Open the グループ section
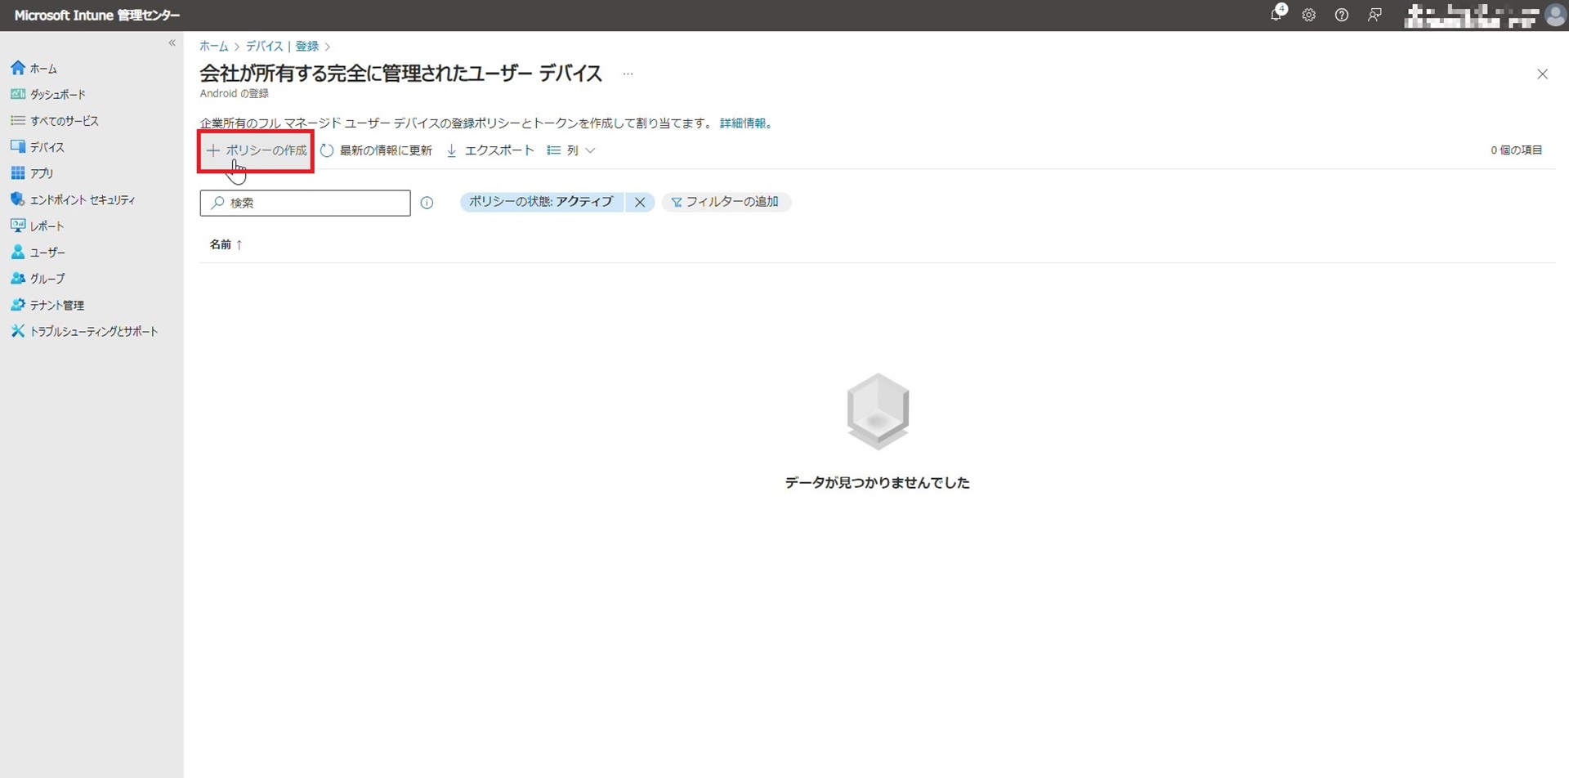 coord(47,278)
